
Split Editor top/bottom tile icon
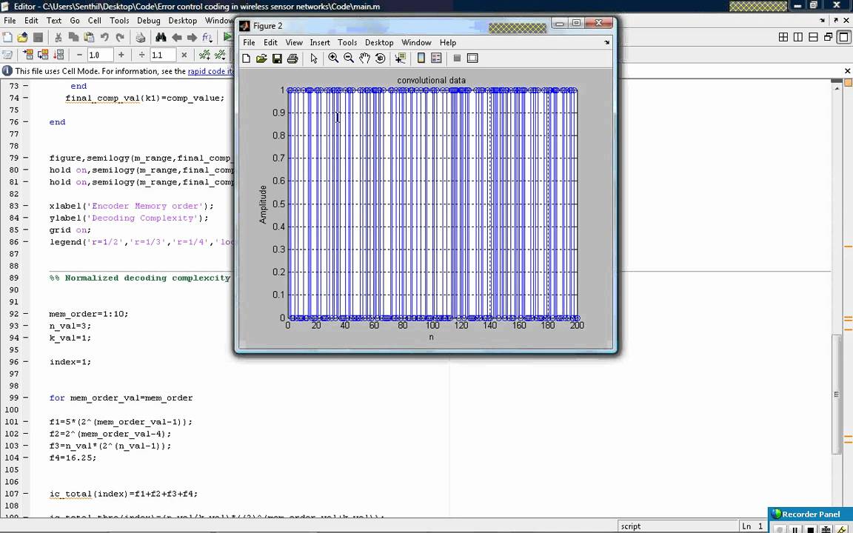click(813, 37)
